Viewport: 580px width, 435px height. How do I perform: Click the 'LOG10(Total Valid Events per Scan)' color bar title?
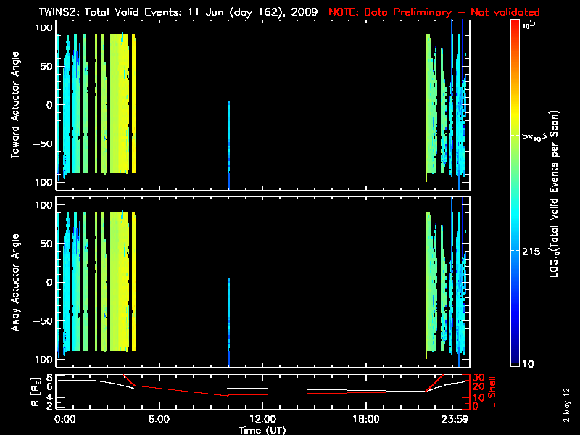[556, 196]
